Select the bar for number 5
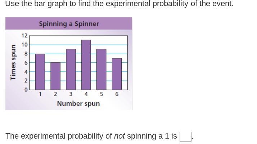This screenshot has width=257, height=144. coord(102,69)
